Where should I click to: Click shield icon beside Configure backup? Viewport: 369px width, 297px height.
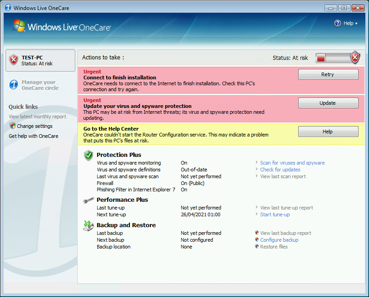tap(257, 239)
